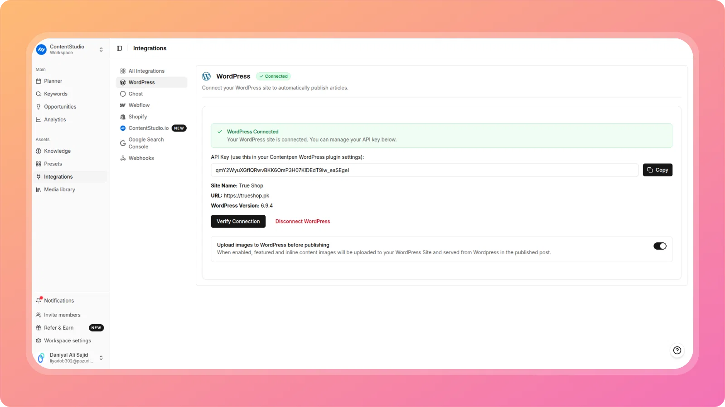
Task: Click the Planner calendar icon
Action: tap(39, 81)
